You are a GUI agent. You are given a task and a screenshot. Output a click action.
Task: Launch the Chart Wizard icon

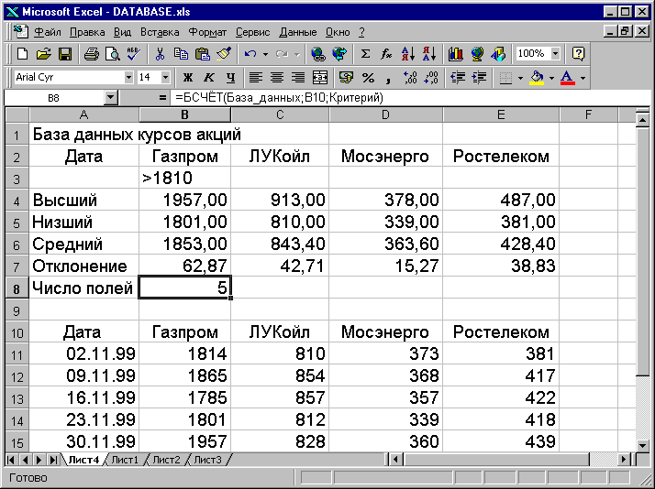point(455,54)
